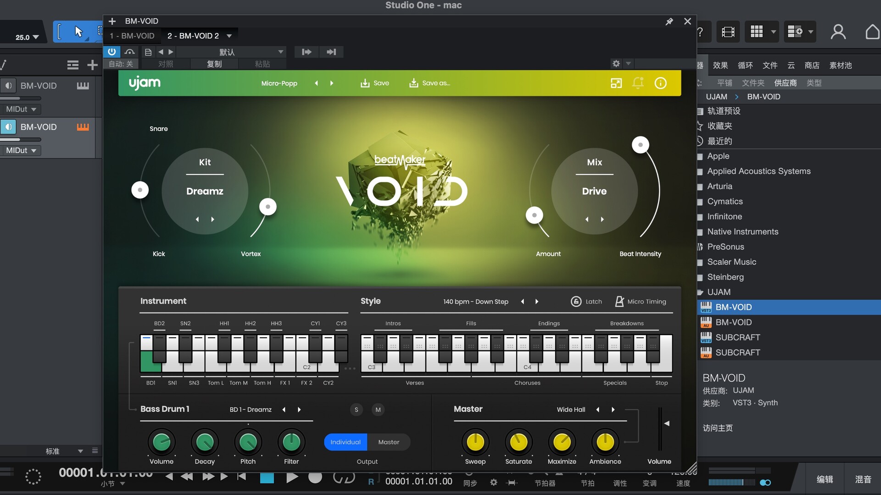
Task: Add a new plugin instance with plus icon
Action: (x=112, y=21)
